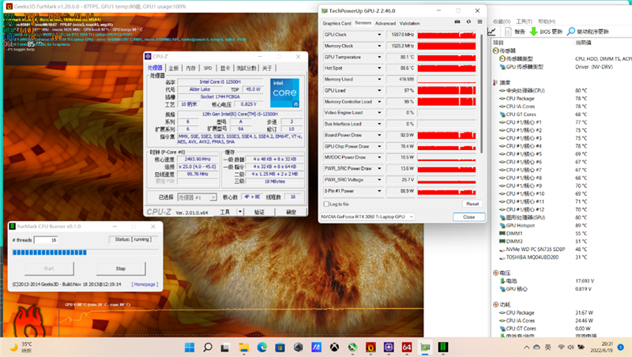Click the green BIOS update arrow icon

click(x=533, y=32)
